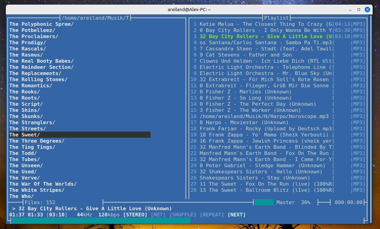
Task: Open The Verve/ folder
Action: click(25, 178)
